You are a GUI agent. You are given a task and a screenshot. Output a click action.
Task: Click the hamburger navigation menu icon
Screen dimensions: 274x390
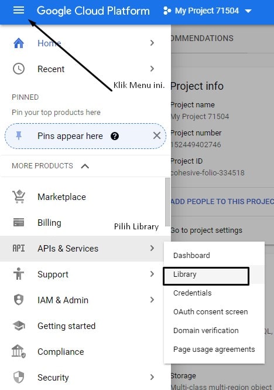click(x=19, y=11)
